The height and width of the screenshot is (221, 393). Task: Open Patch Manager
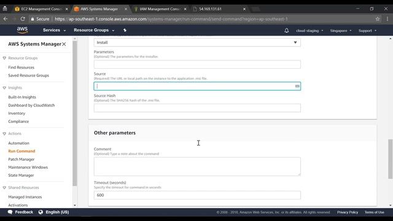(x=21, y=160)
